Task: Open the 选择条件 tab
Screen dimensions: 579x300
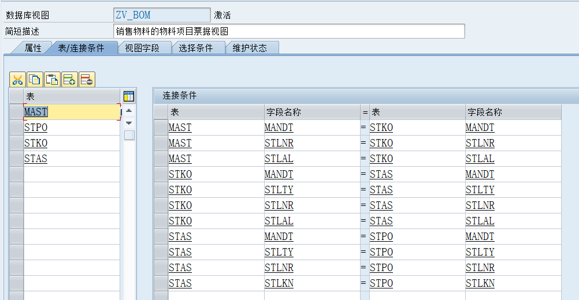Action: (196, 48)
